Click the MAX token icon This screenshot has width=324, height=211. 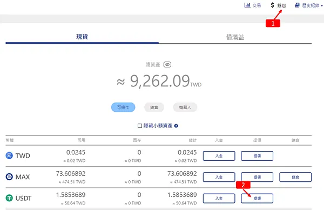(9, 176)
